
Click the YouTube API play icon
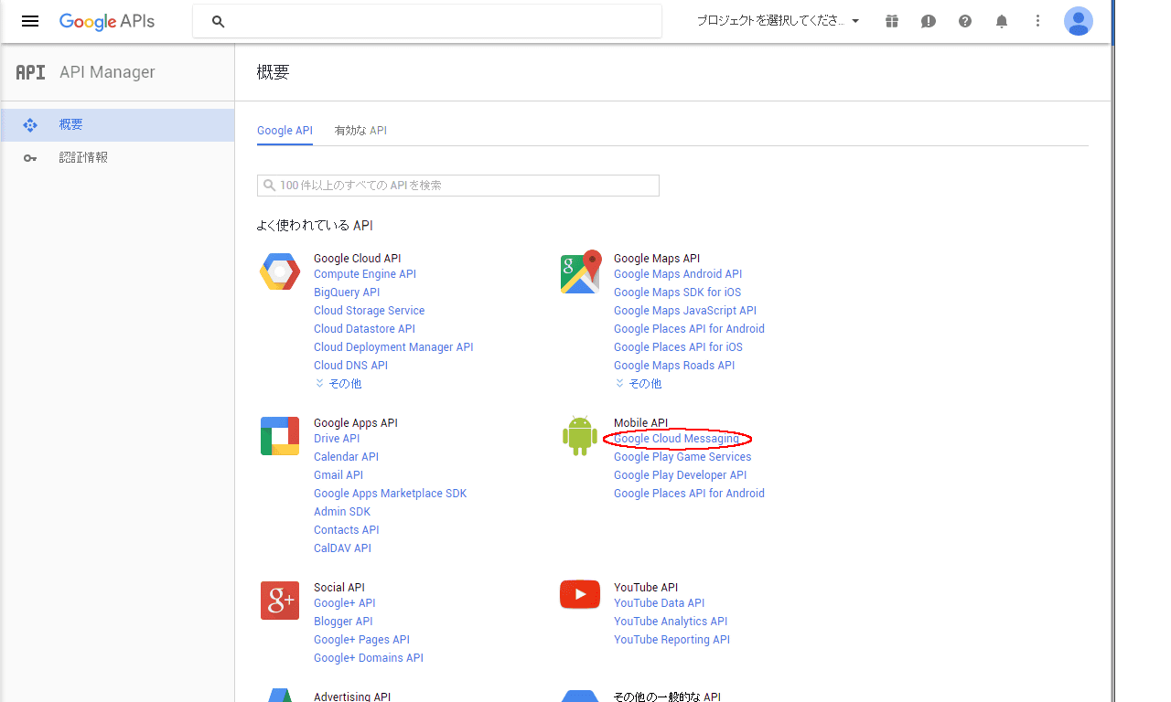click(x=580, y=595)
